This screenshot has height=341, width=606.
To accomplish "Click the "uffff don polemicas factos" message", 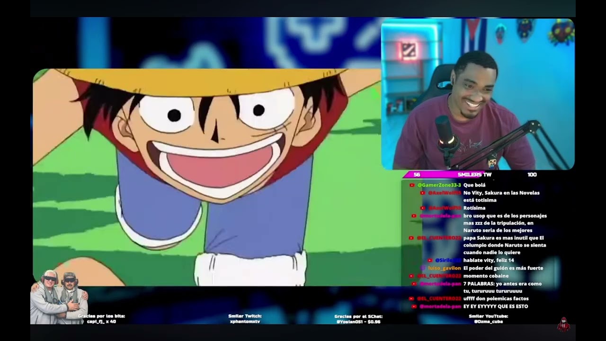I will coord(496,299).
